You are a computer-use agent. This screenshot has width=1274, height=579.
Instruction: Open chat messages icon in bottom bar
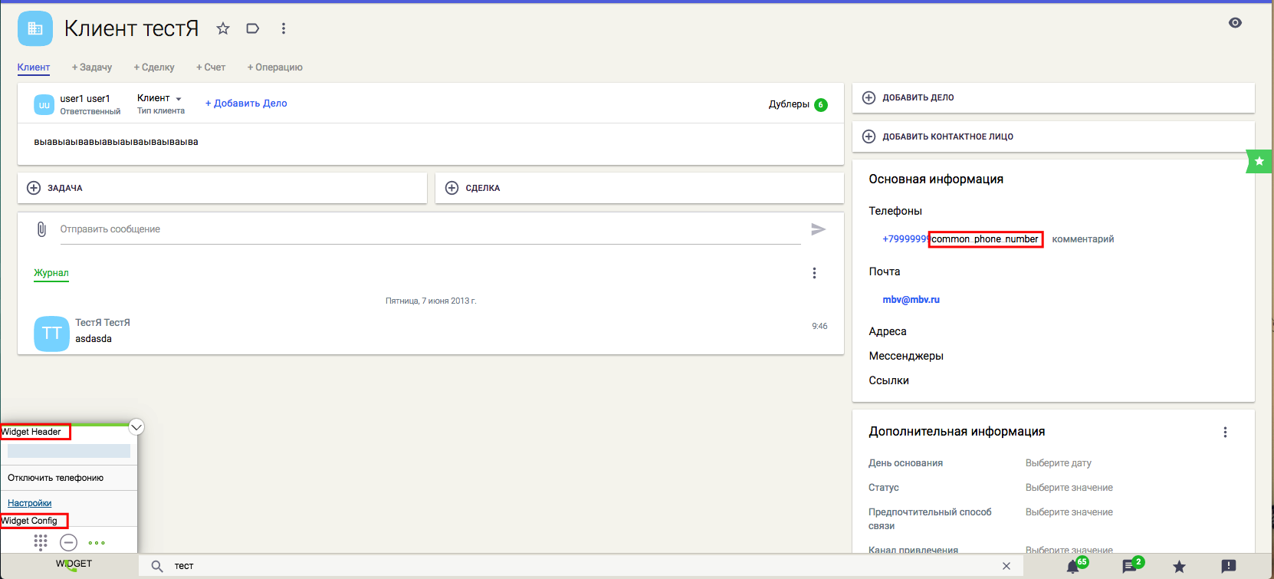1128,567
